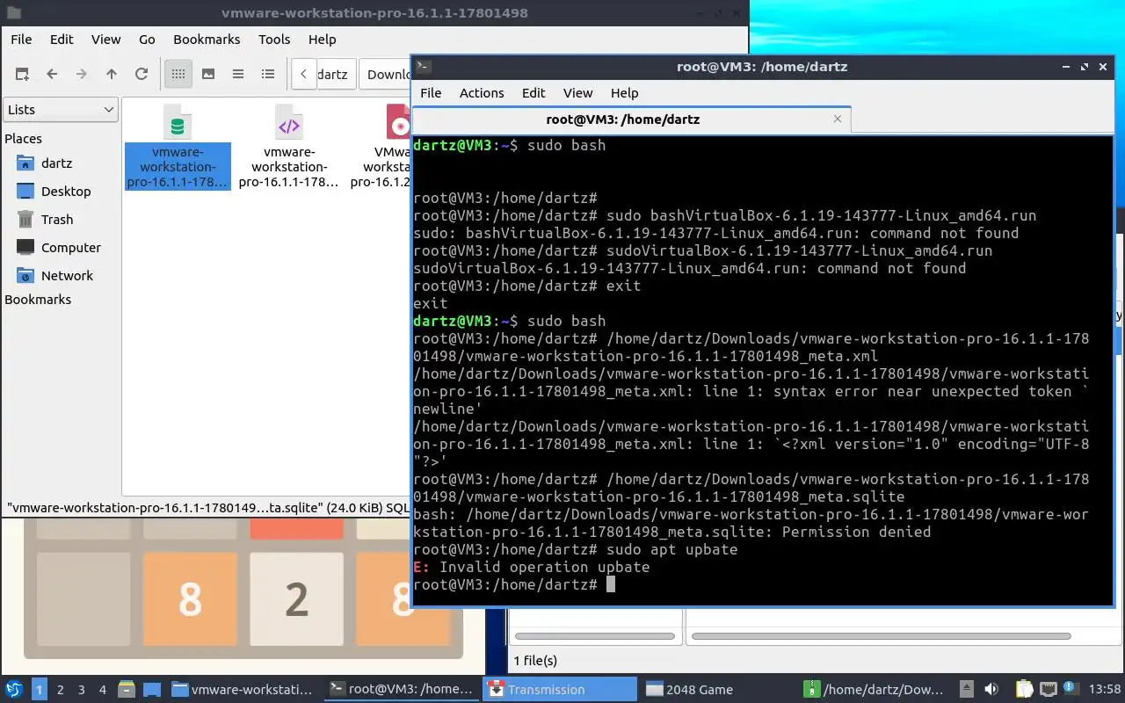Switch to workspace 3
Screen dimensions: 1125x703
pos(82,690)
